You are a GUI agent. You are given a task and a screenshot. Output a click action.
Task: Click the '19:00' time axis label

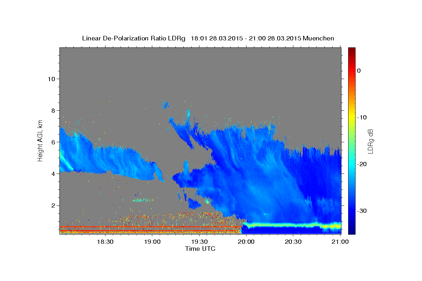coord(152,242)
